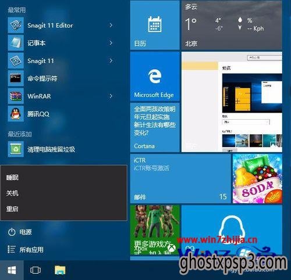Open Snagit 11 Editor app icon
291x280 pixels.
point(16,25)
